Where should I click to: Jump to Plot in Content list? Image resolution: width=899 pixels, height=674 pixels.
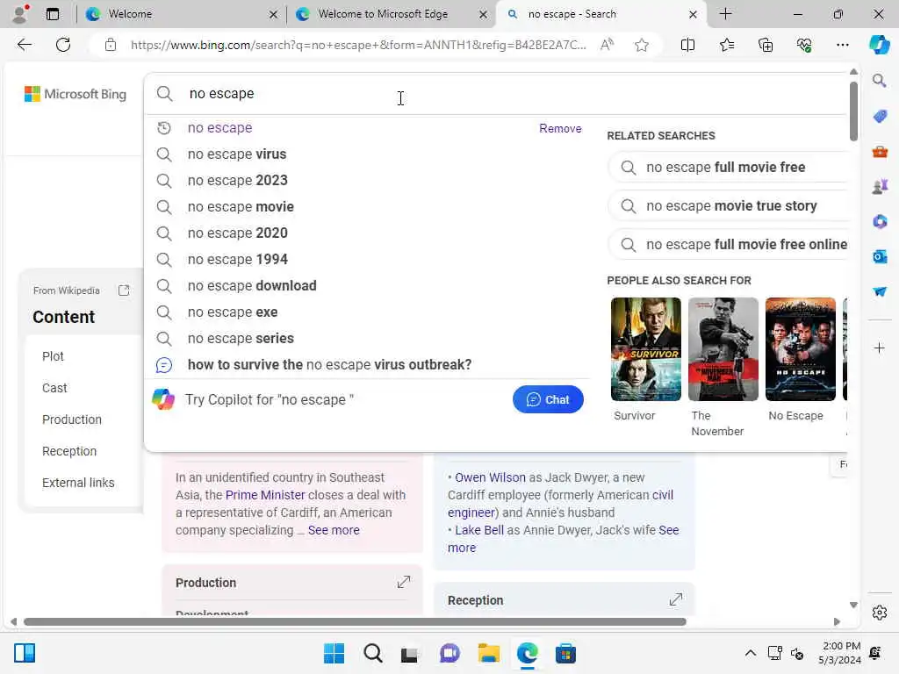53,356
